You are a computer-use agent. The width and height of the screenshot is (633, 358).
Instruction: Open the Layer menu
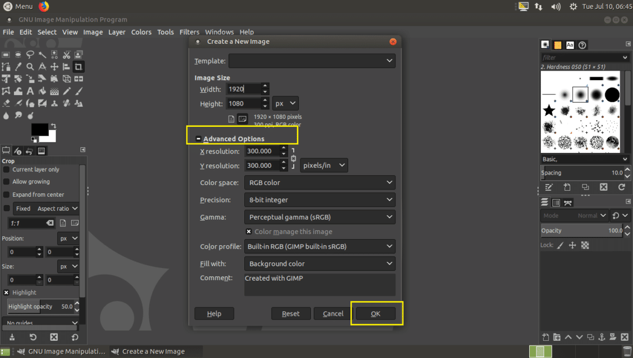point(117,32)
